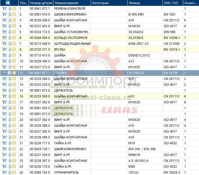Add position 18 ДЕРЖАТЕЛЬ to cart

click(x=4, y=108)
